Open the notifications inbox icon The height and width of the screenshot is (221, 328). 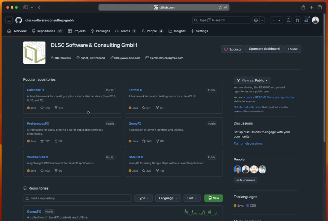click(306, 20)
